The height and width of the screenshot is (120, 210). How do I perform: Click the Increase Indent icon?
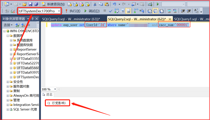click(x=189, y=11)
